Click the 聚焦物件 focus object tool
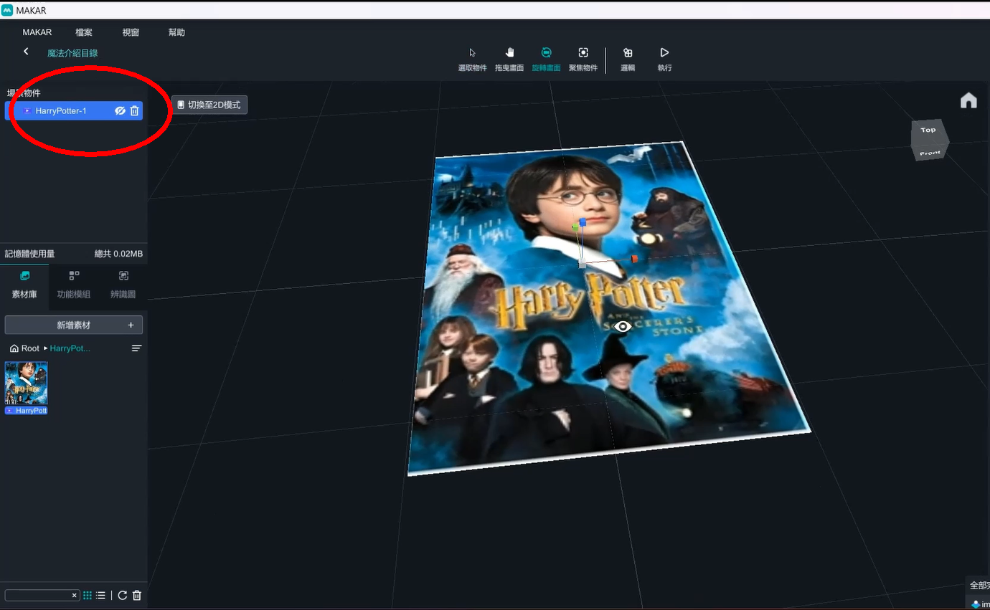The width and height of the screenshot is (990, 610). tap(583, 58)
